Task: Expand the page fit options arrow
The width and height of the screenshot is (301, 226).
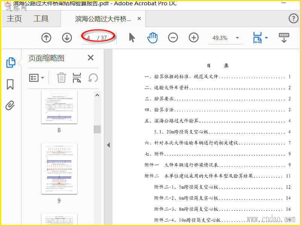Action: [266, 38]
